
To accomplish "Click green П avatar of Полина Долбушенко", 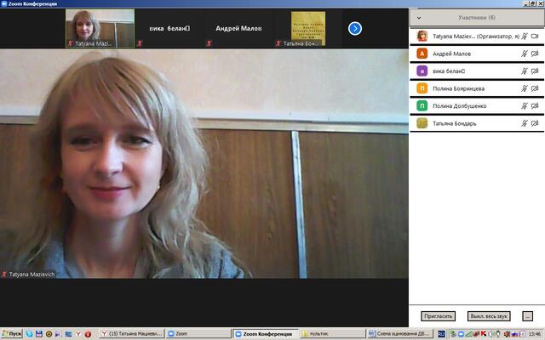I will [422, 105].
